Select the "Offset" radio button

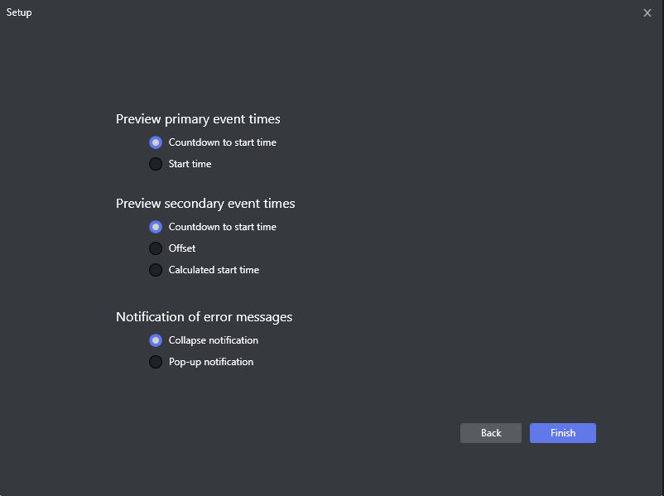pos(156,248)
